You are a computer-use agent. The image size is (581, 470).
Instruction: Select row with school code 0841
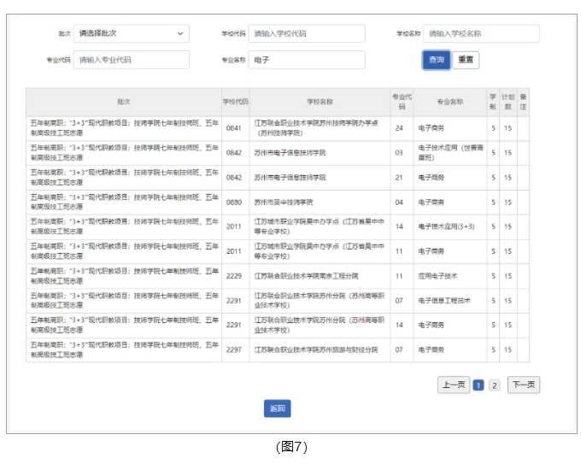pos(234,128)
